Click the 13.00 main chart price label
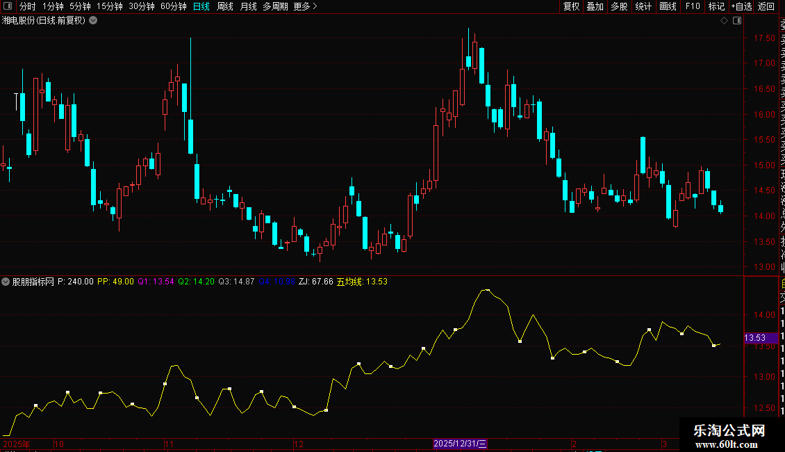 [764, 267]
